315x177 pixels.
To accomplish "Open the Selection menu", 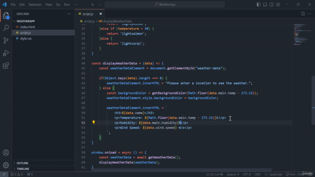I will pos(35,4).
